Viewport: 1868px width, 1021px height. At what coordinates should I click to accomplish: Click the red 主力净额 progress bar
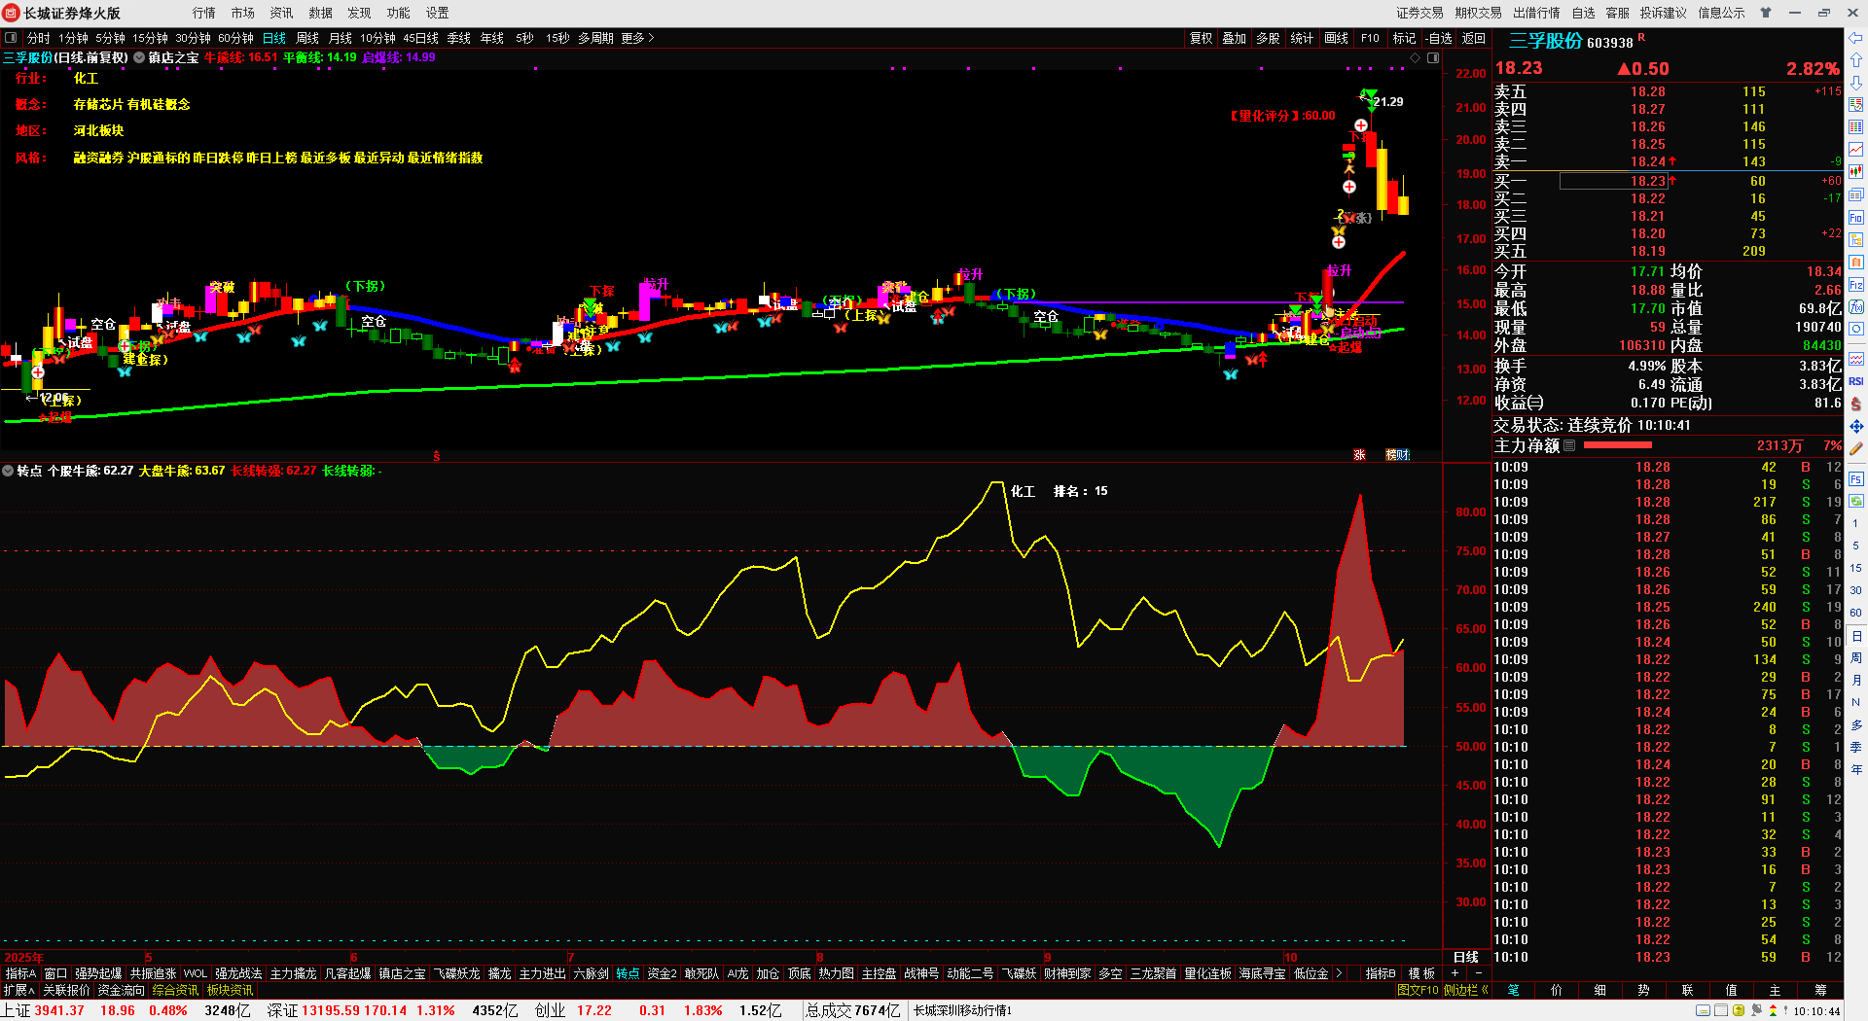point(1617,445)
